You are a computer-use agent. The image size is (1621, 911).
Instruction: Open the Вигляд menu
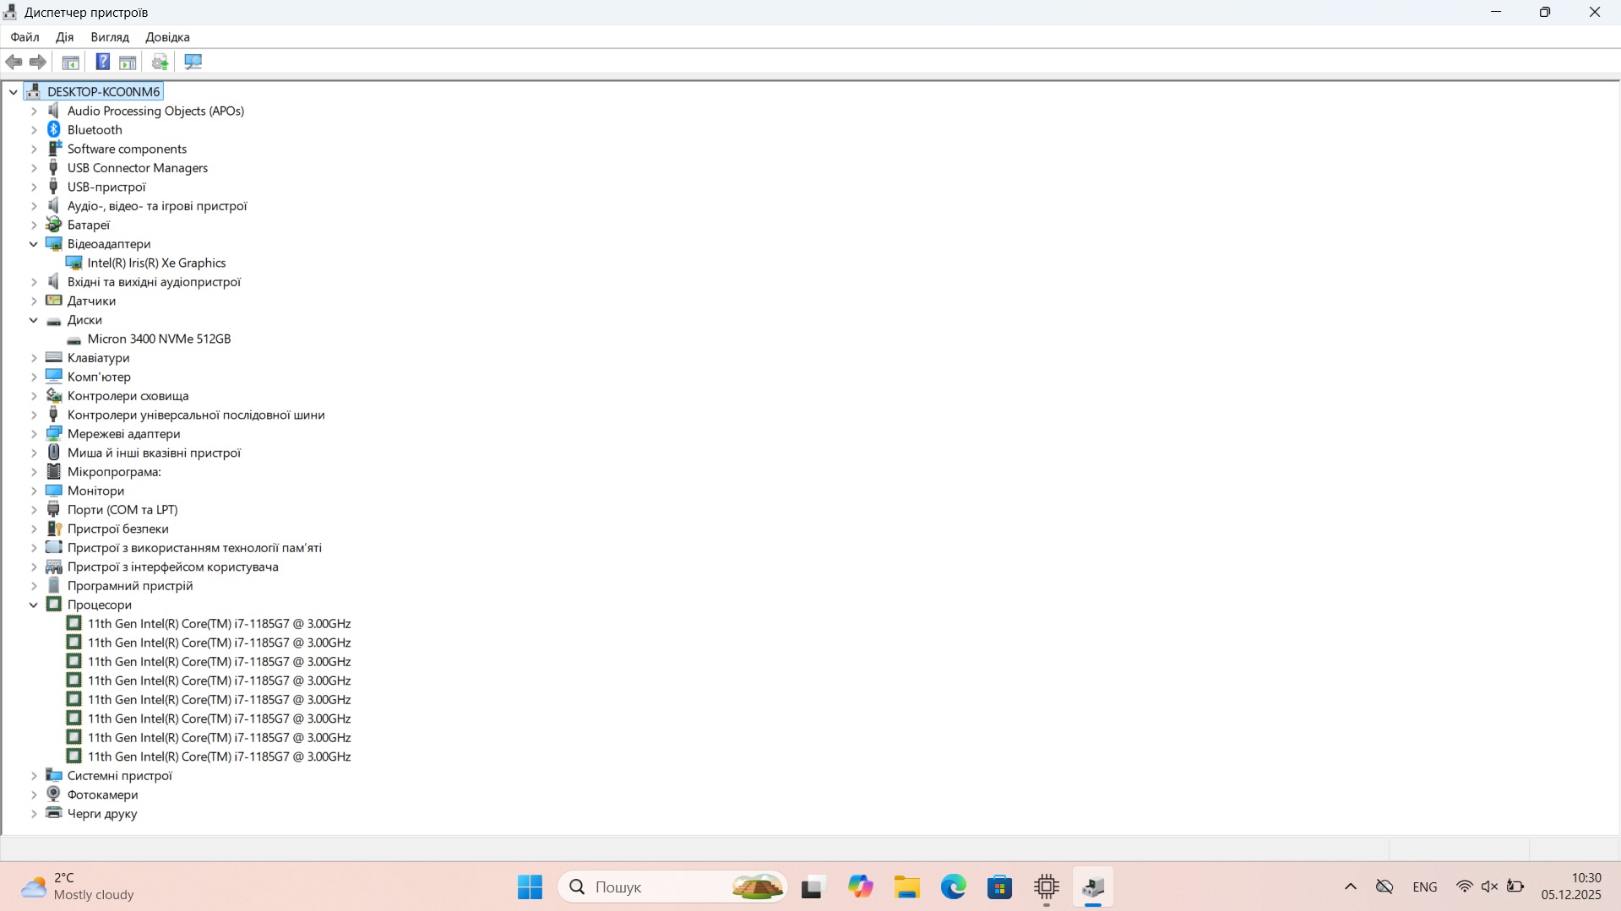pos(110,37)
